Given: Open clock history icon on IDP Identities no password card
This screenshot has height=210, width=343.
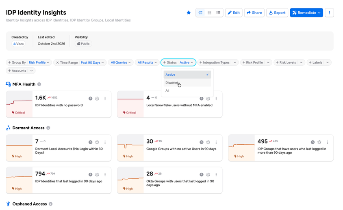Looking at the screenshot, I should click(90, 99).
